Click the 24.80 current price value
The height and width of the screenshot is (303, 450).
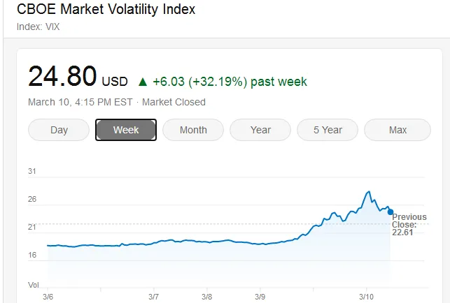[x=62, y=77]
